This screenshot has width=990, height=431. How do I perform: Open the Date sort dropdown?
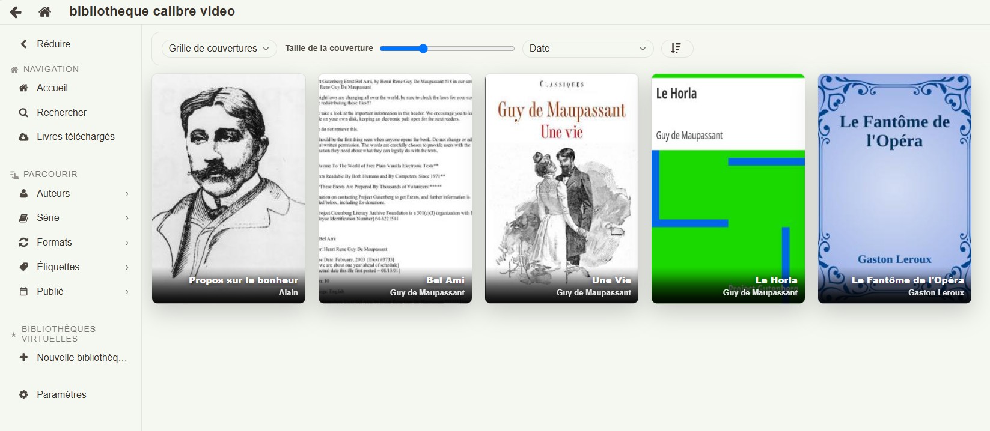[587, 49]
